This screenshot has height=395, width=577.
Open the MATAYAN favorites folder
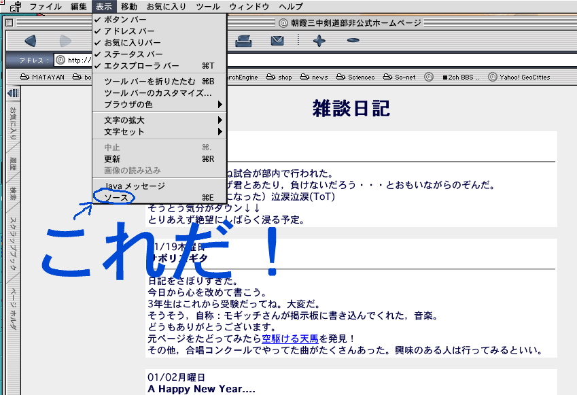[x=43, y=78]
